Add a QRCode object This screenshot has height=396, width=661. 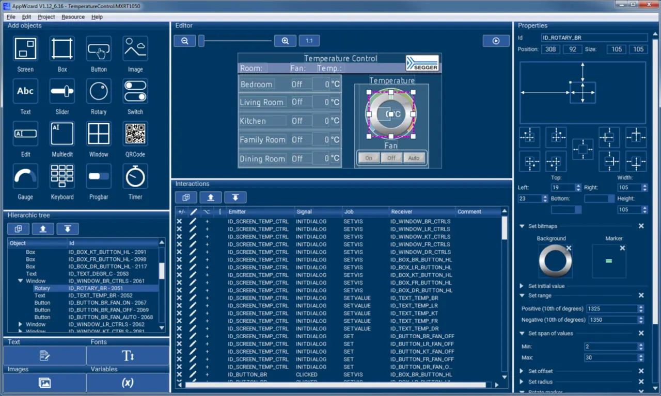point(135,134)
